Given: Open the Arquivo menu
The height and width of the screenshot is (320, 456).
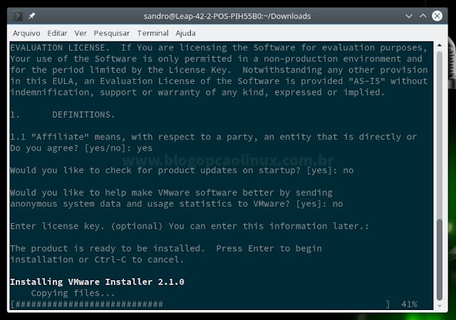Looking at the screenshot, I should click(x=26, y=33).
